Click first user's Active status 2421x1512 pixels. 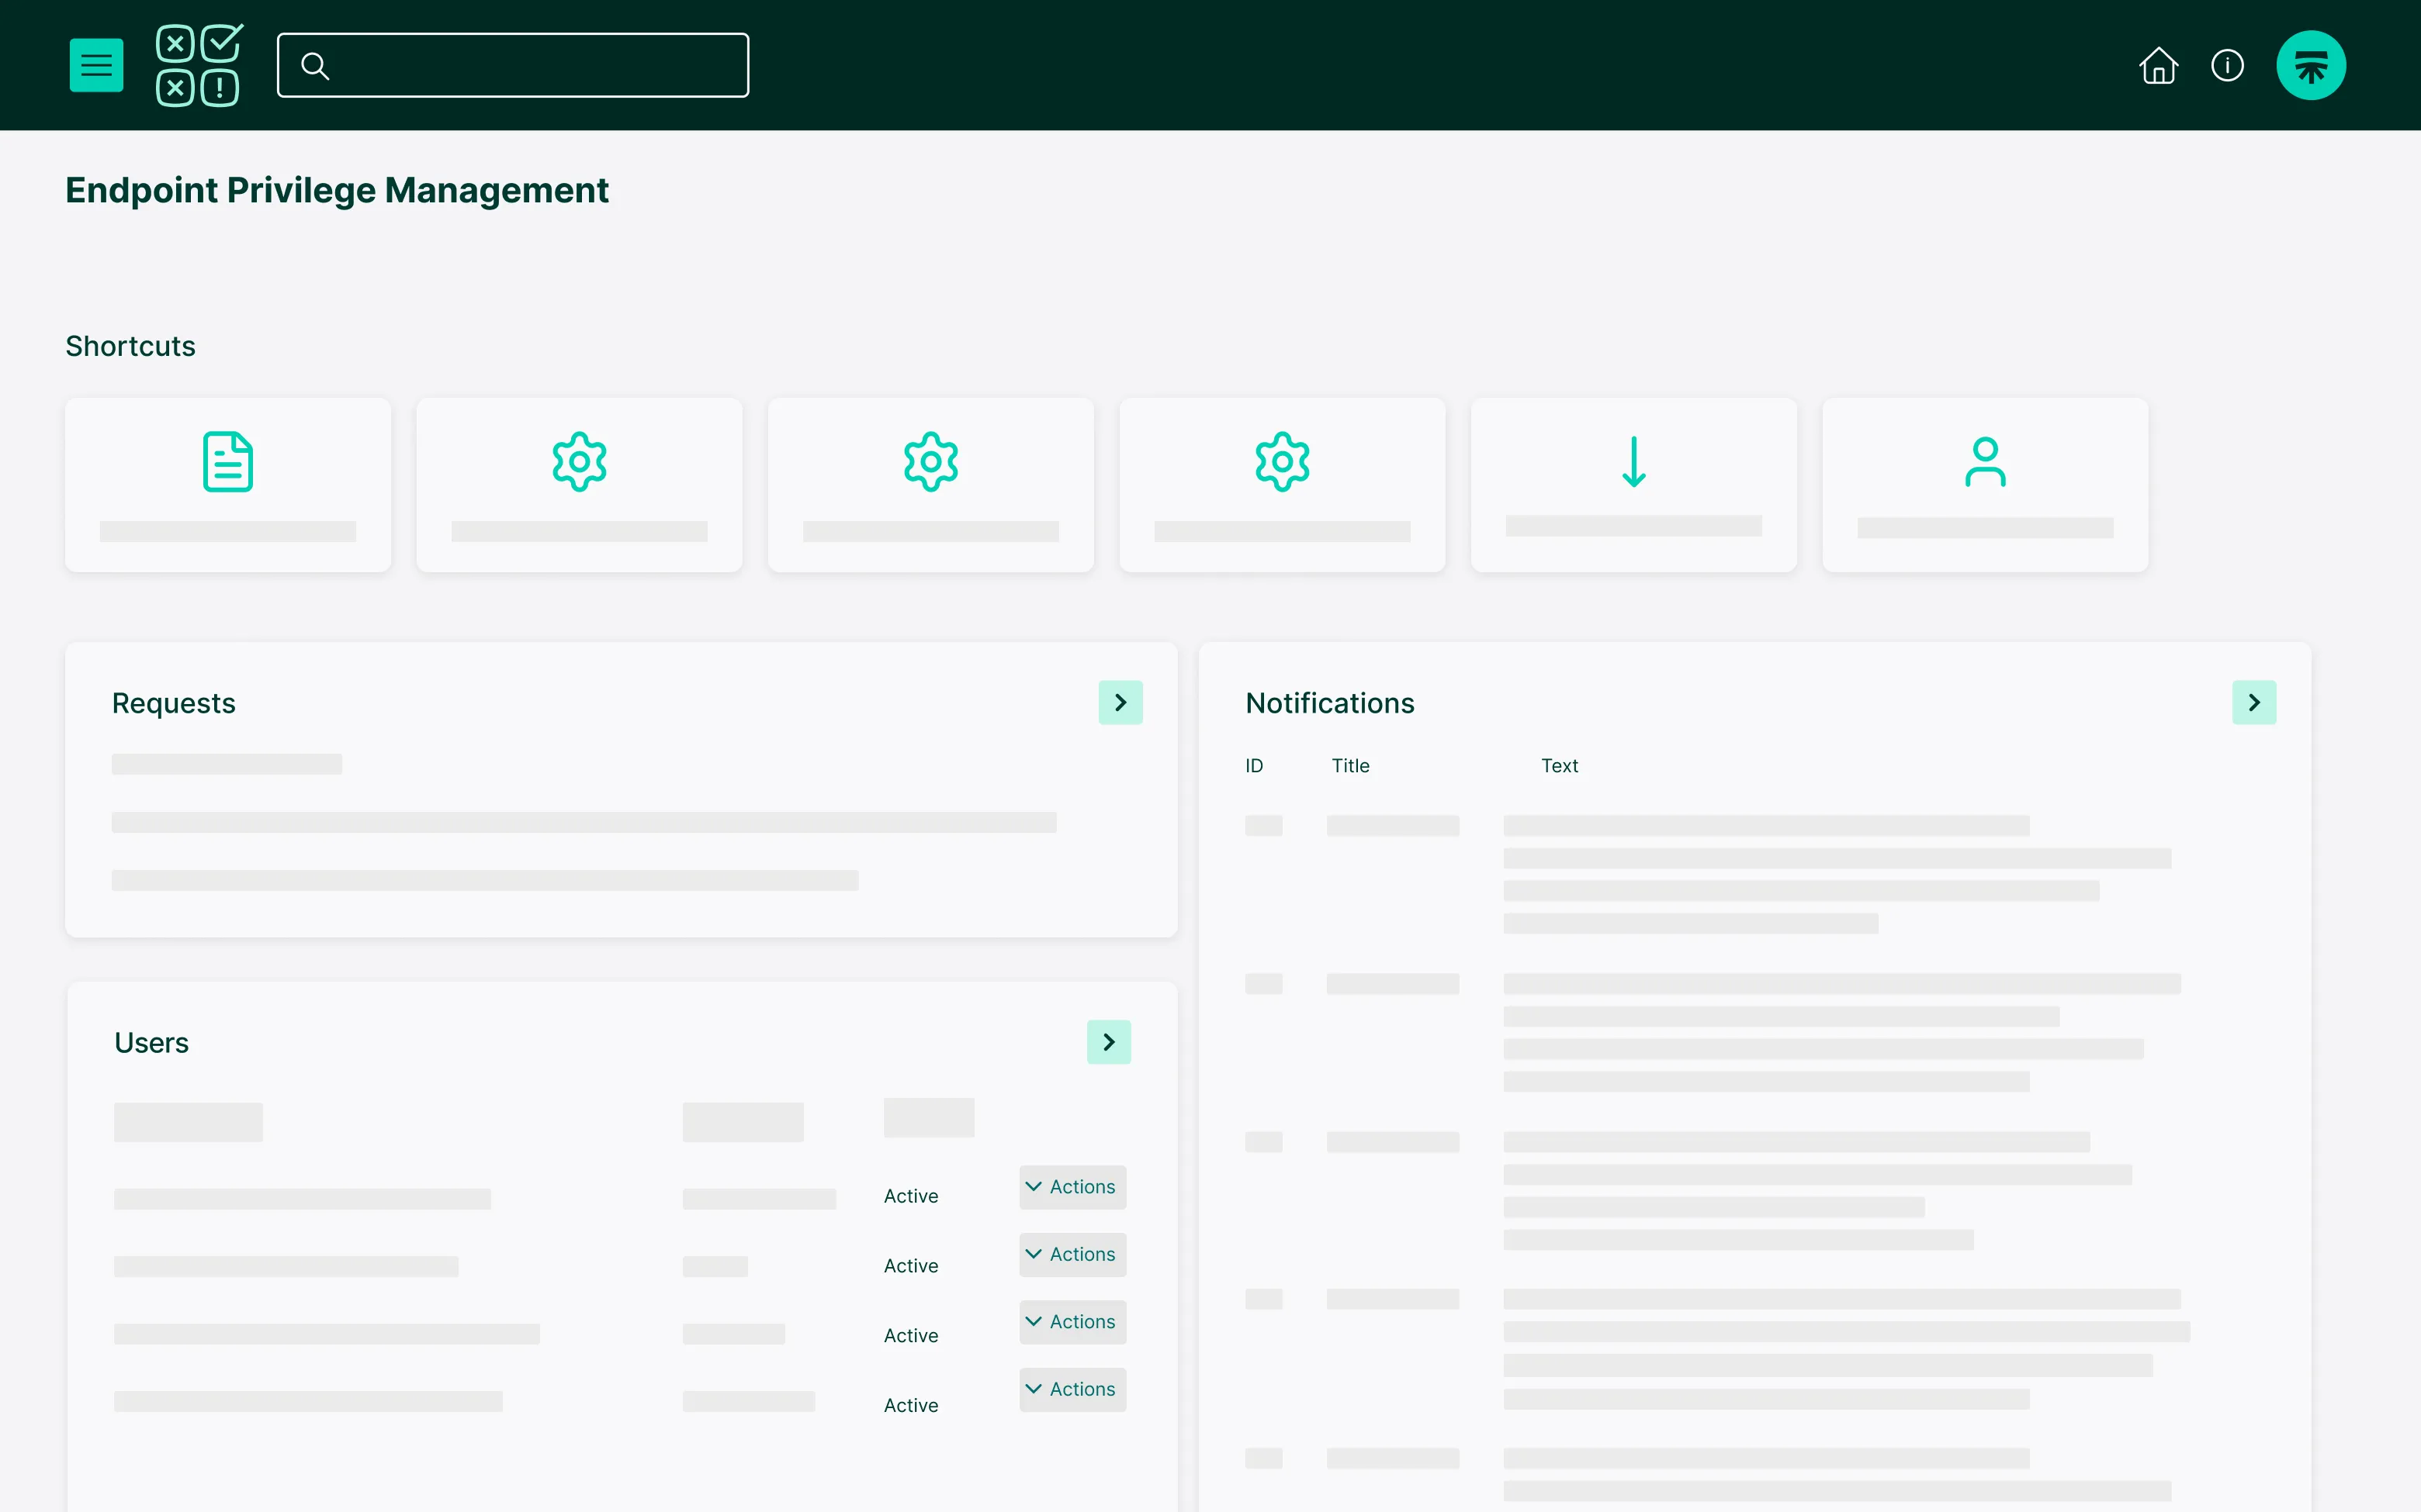tap(910, 1196)
